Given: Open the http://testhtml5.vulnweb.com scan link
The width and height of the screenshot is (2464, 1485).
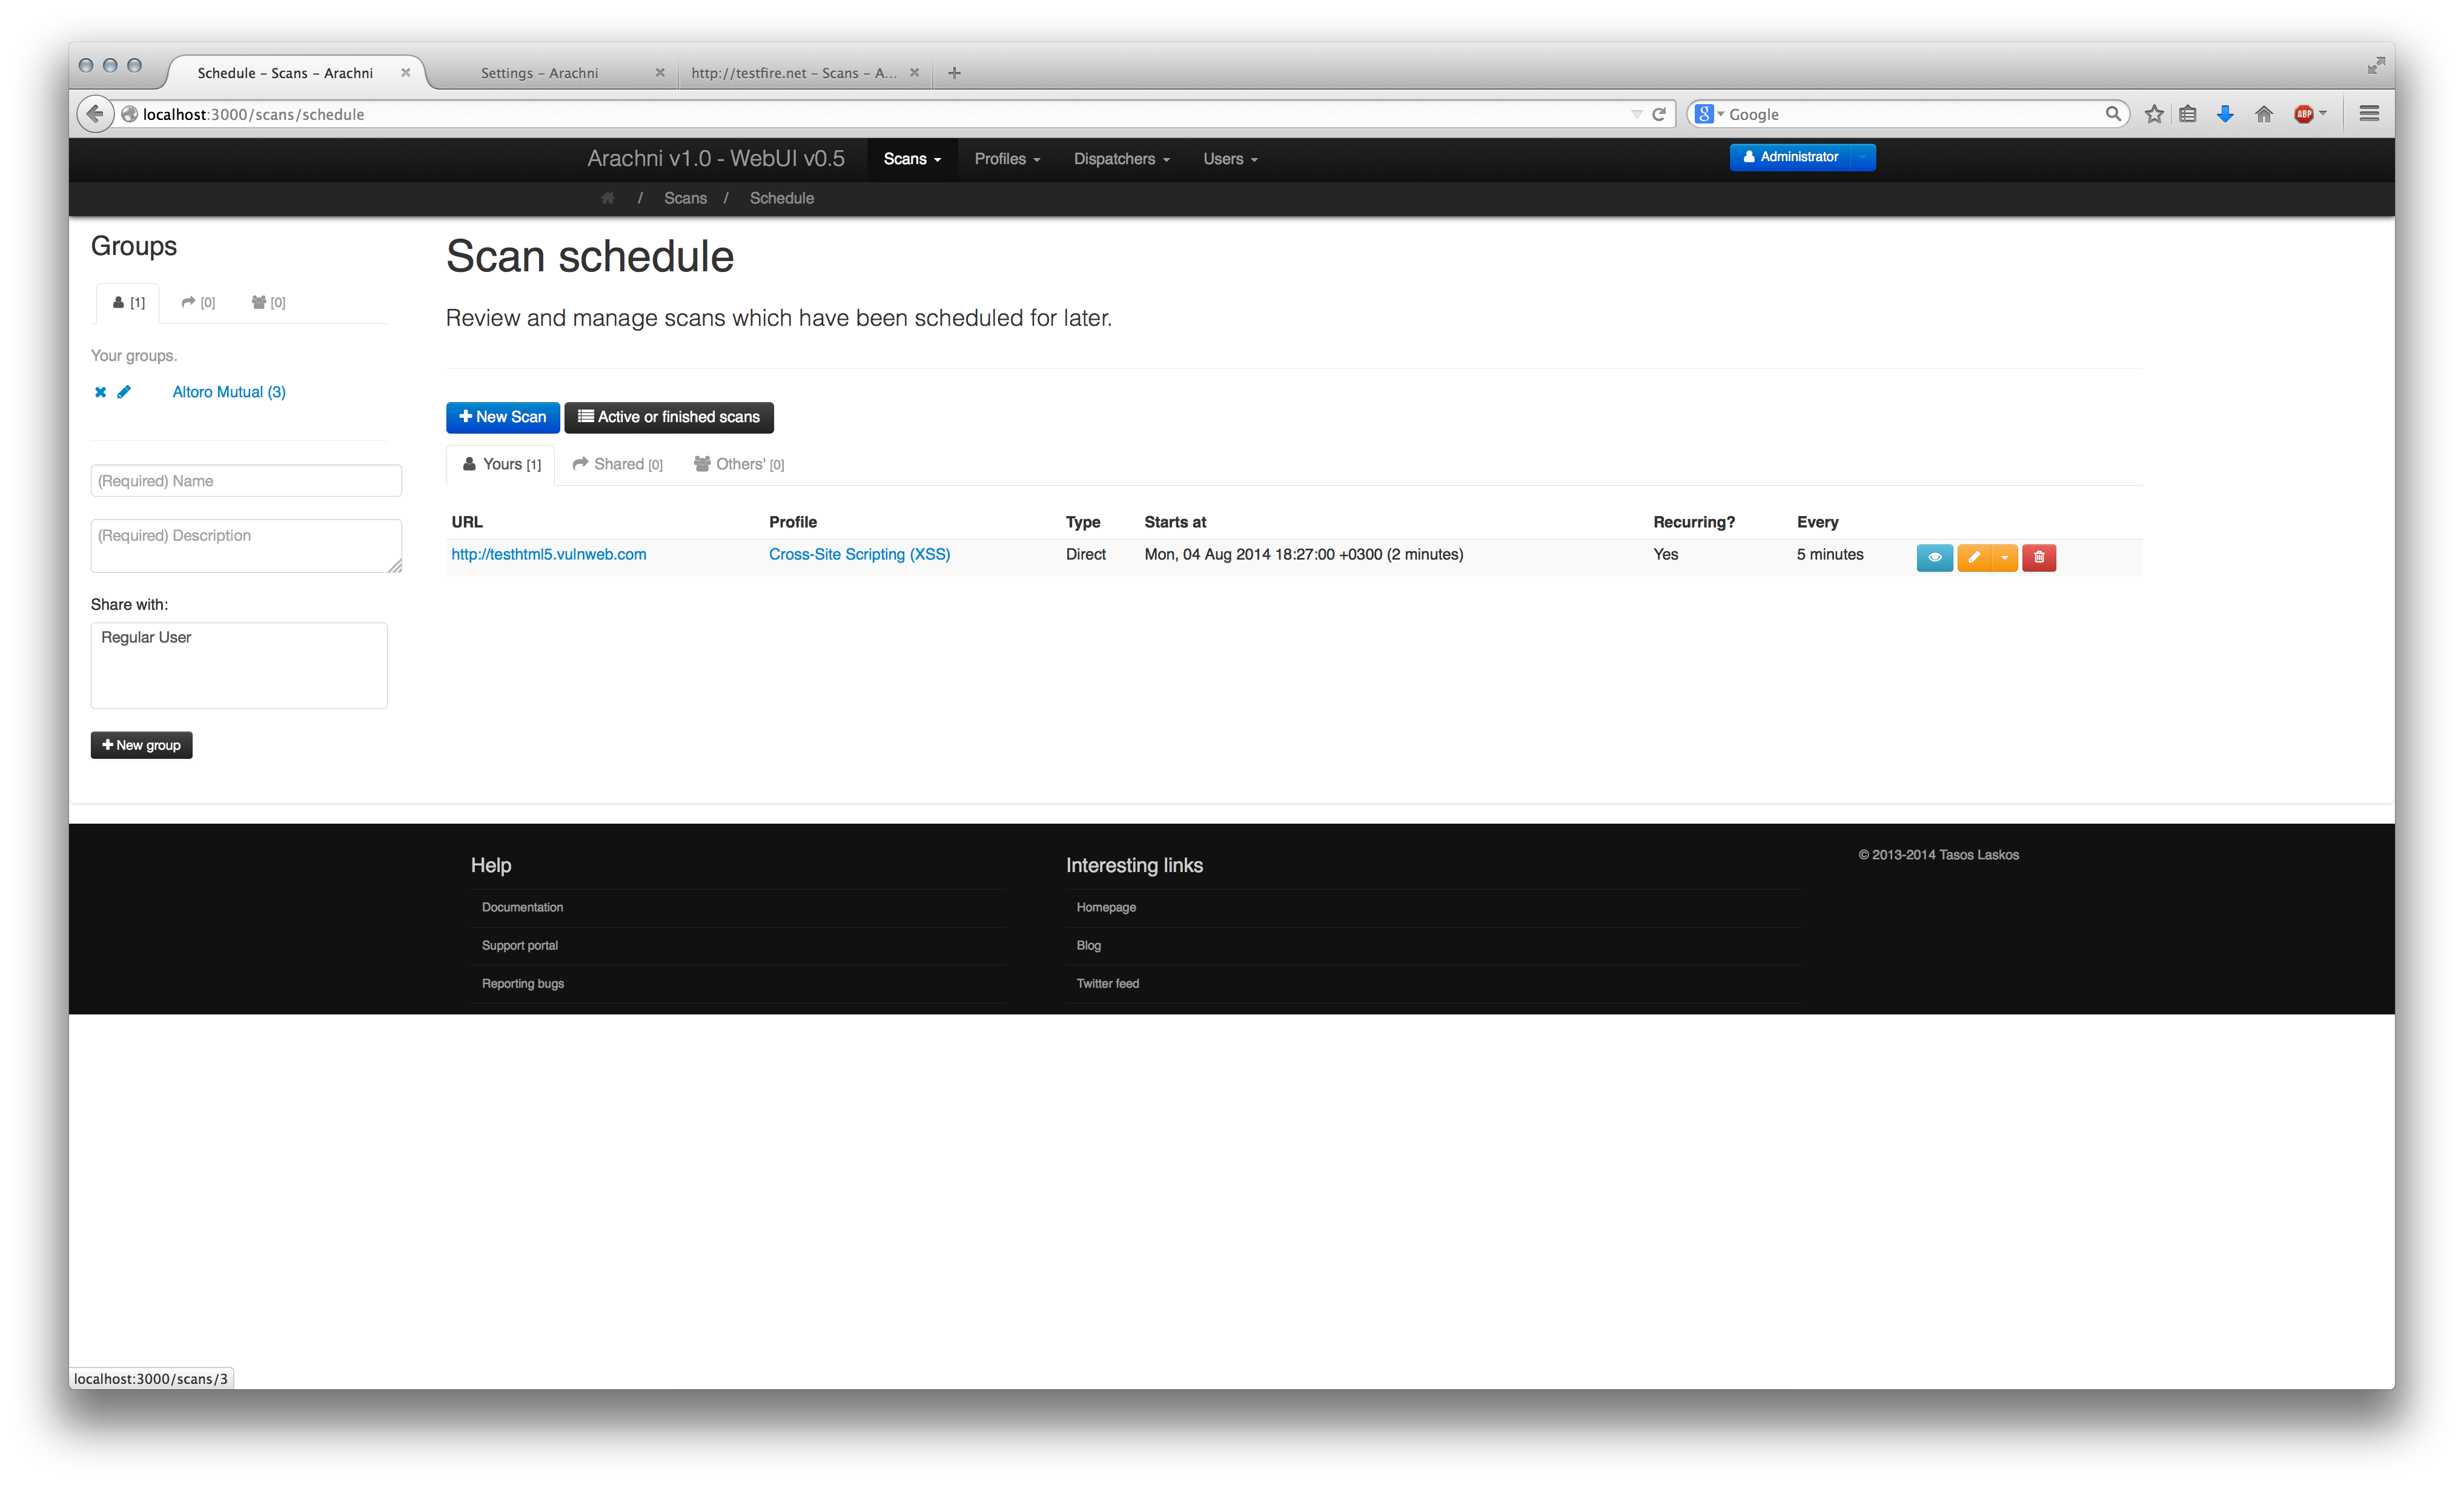Looking at the screenshot, I should (548, 554).
